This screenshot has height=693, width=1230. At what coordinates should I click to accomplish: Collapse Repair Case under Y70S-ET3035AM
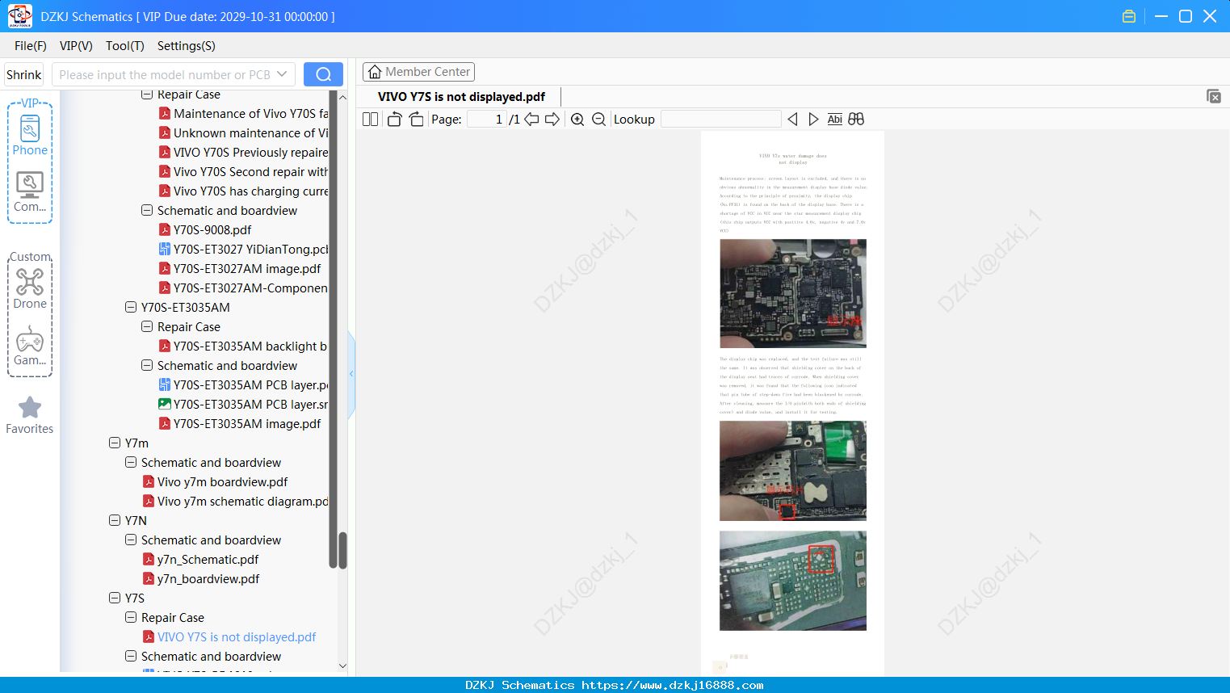coord(147,326)
